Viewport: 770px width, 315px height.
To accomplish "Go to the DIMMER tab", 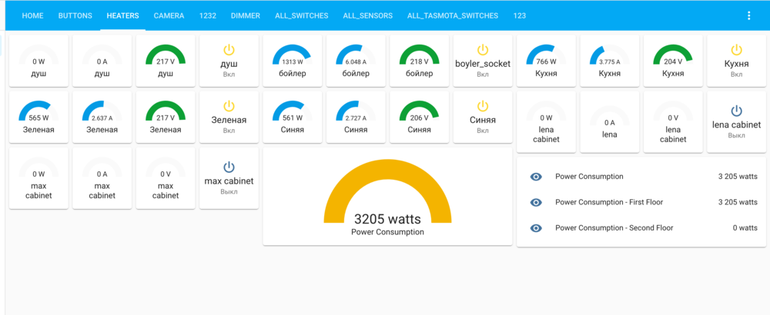I will pos(246,15).
